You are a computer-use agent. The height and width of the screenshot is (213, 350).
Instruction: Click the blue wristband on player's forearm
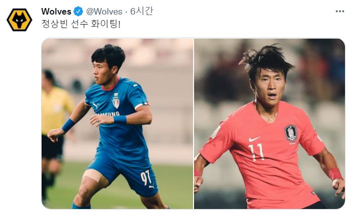[120, 120]
